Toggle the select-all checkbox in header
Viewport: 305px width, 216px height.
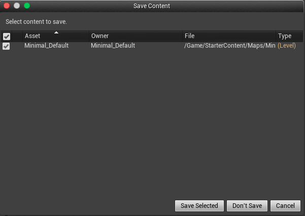pos(7,37)
